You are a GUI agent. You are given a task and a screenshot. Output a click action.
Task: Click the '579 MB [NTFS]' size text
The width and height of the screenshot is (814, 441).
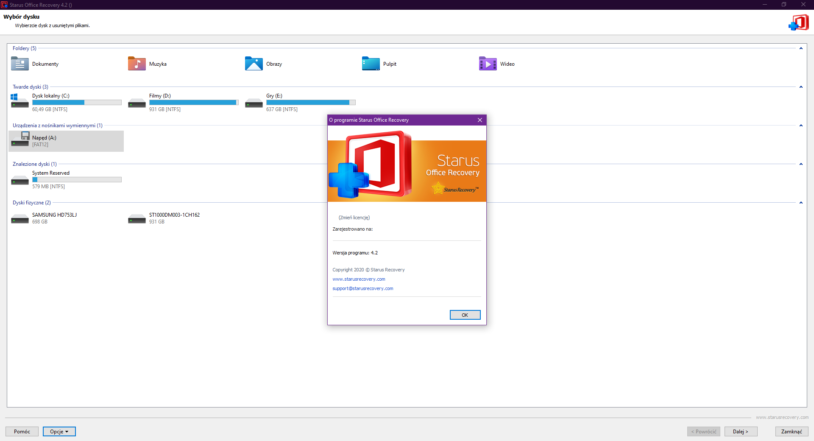pyautogui.click(x=48, y=187)
